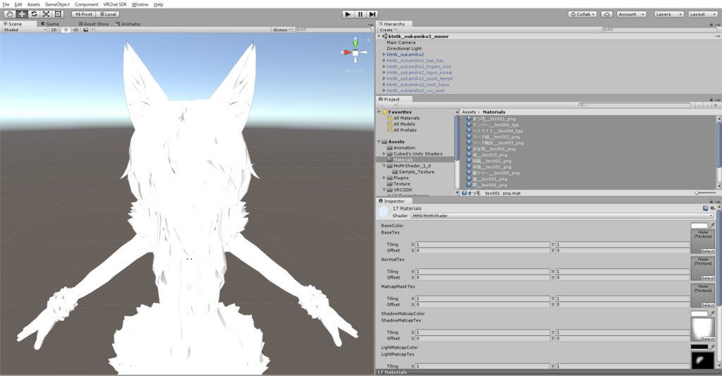The height and width of the screenshot is (376, 722).
Task: Click Select under NormalTex texture slot
Action: point(707,278)
